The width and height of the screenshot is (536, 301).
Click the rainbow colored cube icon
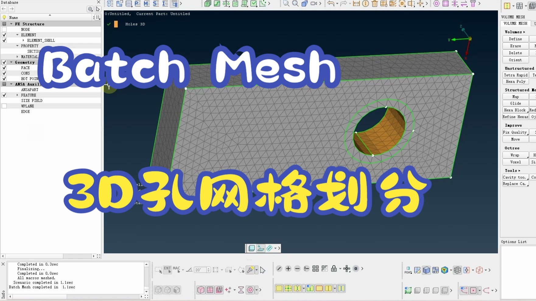(445, 270)
